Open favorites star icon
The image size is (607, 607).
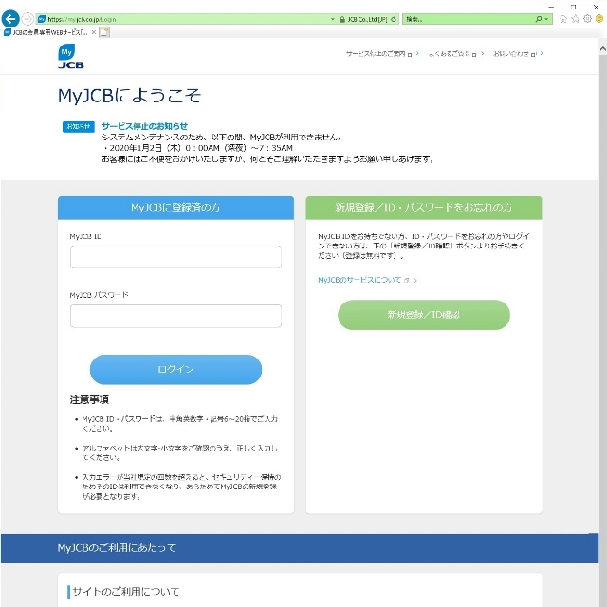point(576,19)
